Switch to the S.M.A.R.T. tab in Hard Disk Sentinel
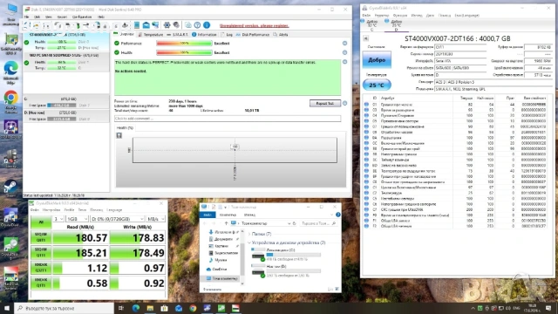This screenshot has height=314, width=558. click(x=177, y=35)
